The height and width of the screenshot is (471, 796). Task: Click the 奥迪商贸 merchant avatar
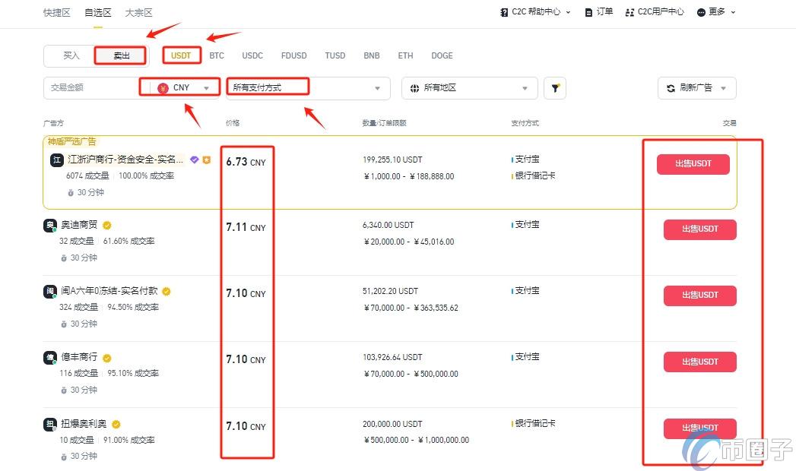pyautogui.click(x=49, y=225)
